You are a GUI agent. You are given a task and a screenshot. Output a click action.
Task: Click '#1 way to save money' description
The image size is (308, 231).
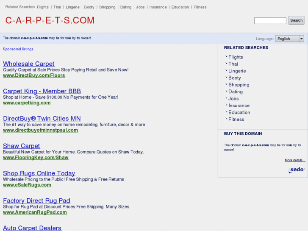(x=74, y=125)
